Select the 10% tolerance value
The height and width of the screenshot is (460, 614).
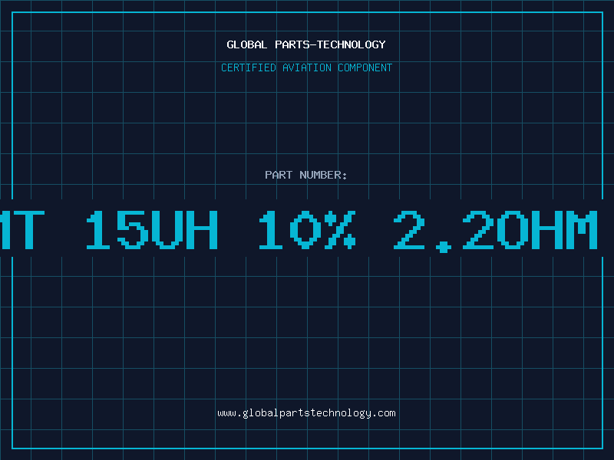(307, 229)
